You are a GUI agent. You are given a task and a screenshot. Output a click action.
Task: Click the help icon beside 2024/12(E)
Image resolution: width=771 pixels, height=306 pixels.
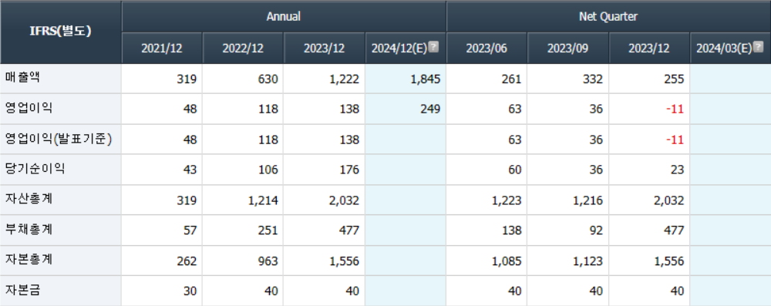433,47
